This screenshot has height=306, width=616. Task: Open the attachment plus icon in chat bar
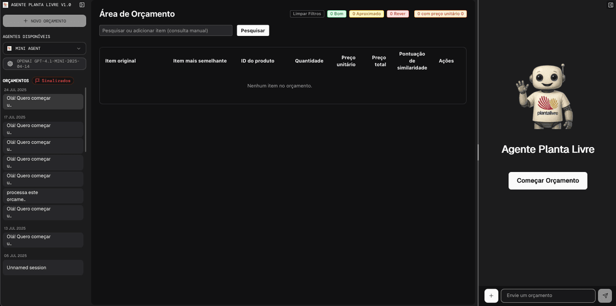pos(491,295)
